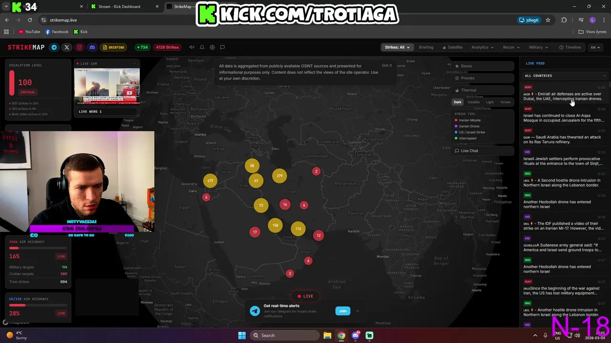Open the EN language dropdown
611x343 pixels.
pyautogui.click(x=595, y=47)
